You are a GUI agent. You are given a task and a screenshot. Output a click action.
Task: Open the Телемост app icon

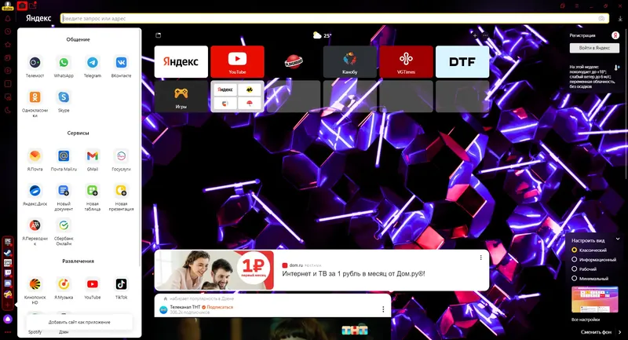coord(35,63)
